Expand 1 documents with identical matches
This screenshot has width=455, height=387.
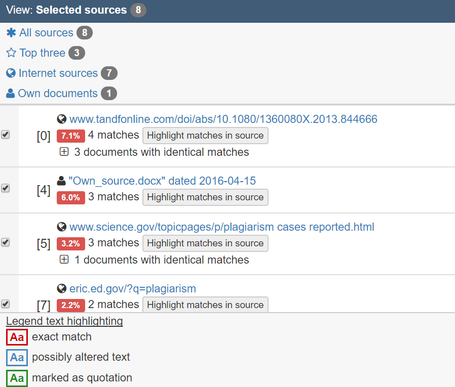tap(64, 260)
